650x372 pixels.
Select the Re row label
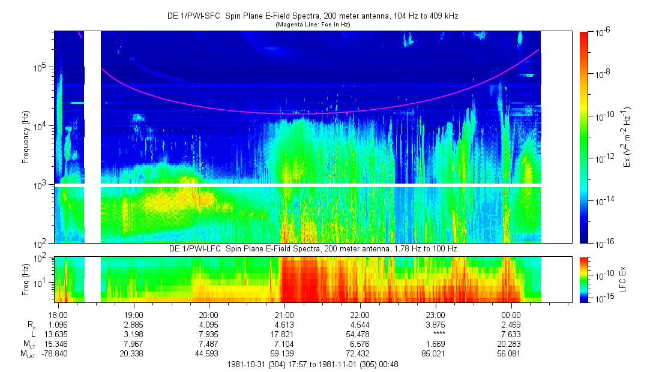coord(31,325)
